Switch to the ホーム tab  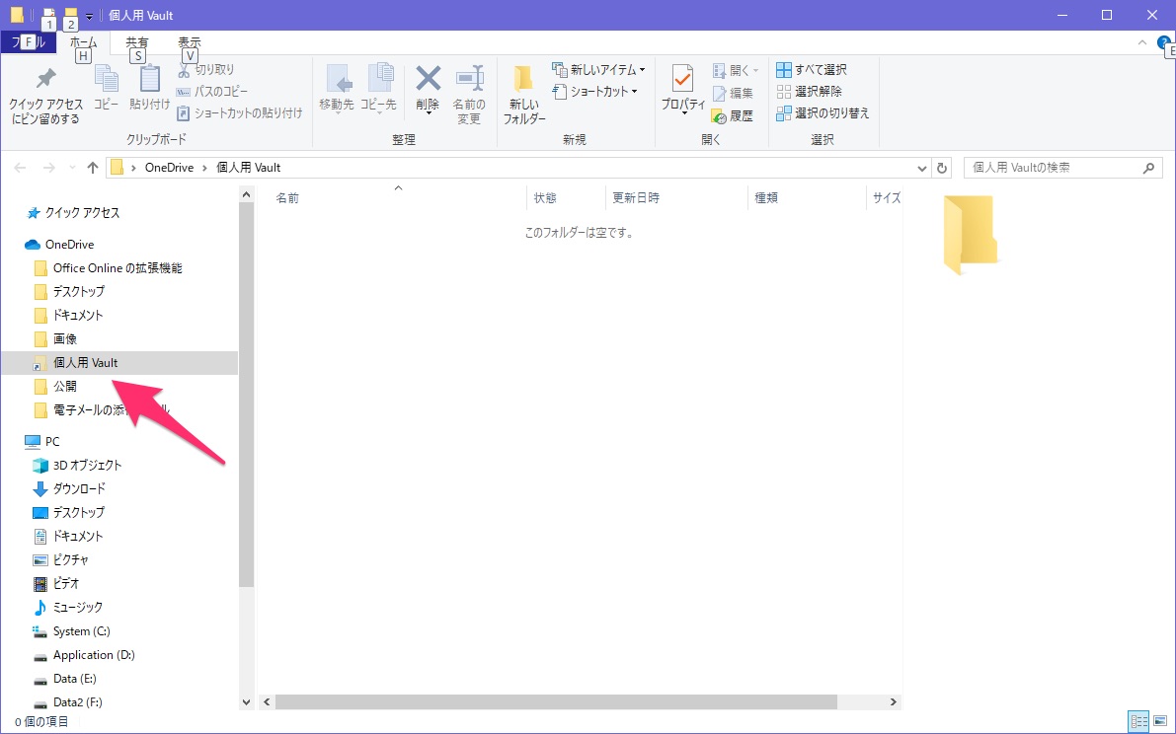point(83,42)
